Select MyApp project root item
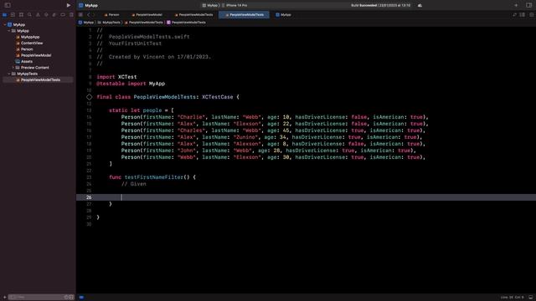 [x=17, y=24]
